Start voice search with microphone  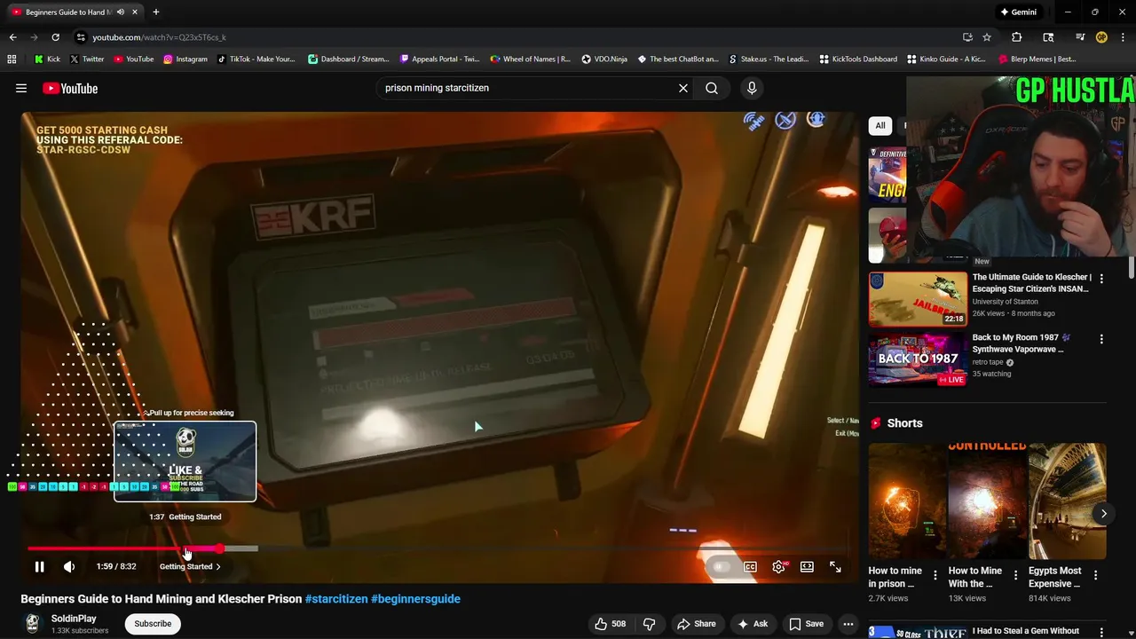coord(752,88)
